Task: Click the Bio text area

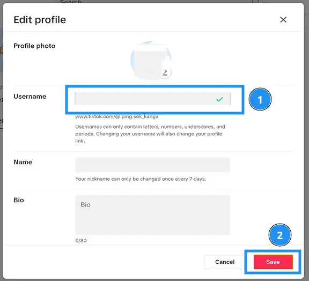Action: point(152,215)
